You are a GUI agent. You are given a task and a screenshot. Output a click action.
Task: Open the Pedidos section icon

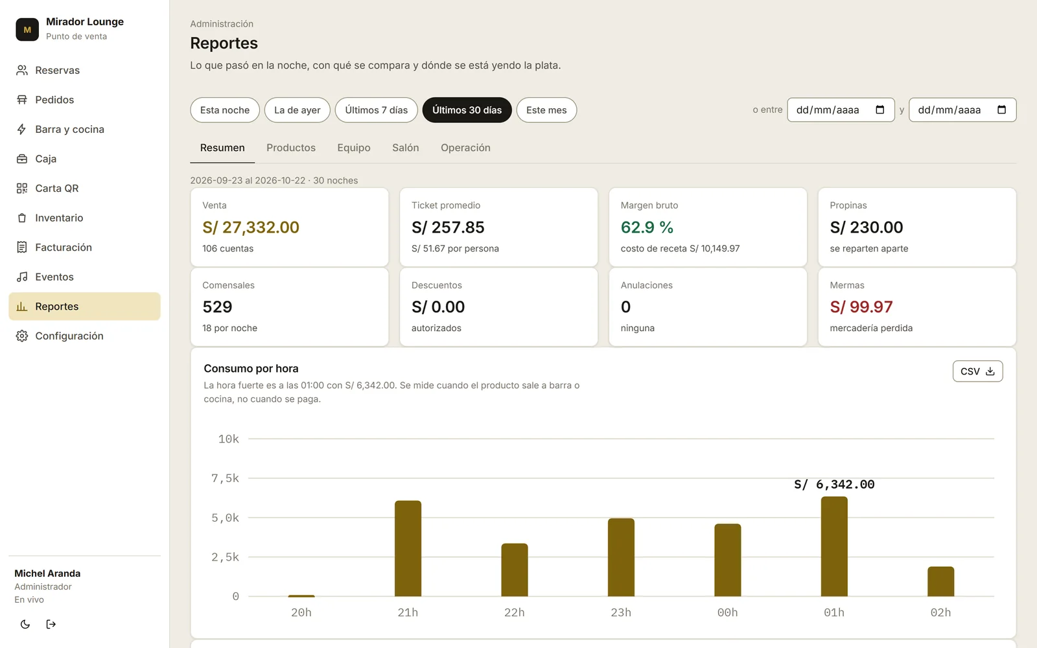[22, 100]
